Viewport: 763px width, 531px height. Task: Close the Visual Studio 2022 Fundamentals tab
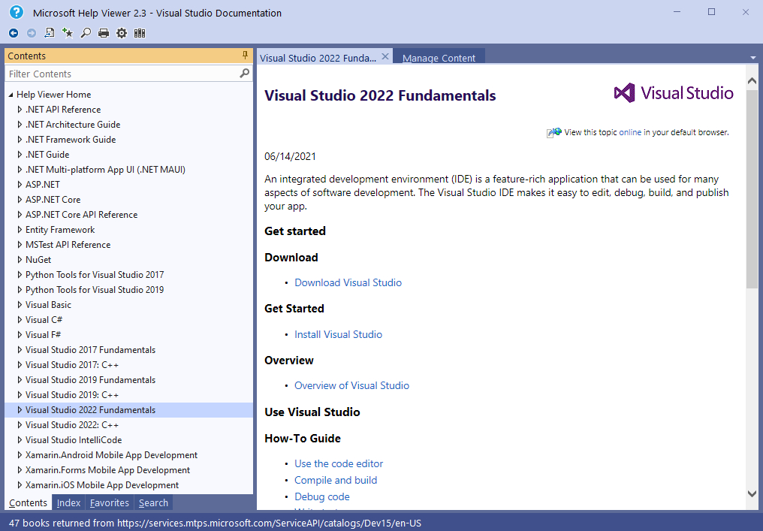(x=385, y=57)
